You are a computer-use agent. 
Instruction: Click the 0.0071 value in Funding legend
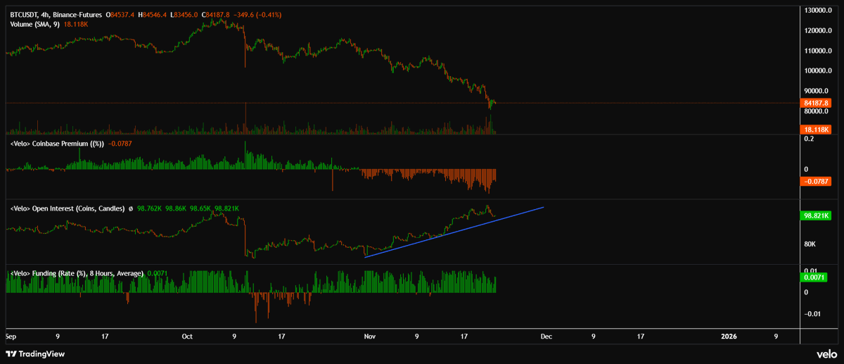[158, 273]
